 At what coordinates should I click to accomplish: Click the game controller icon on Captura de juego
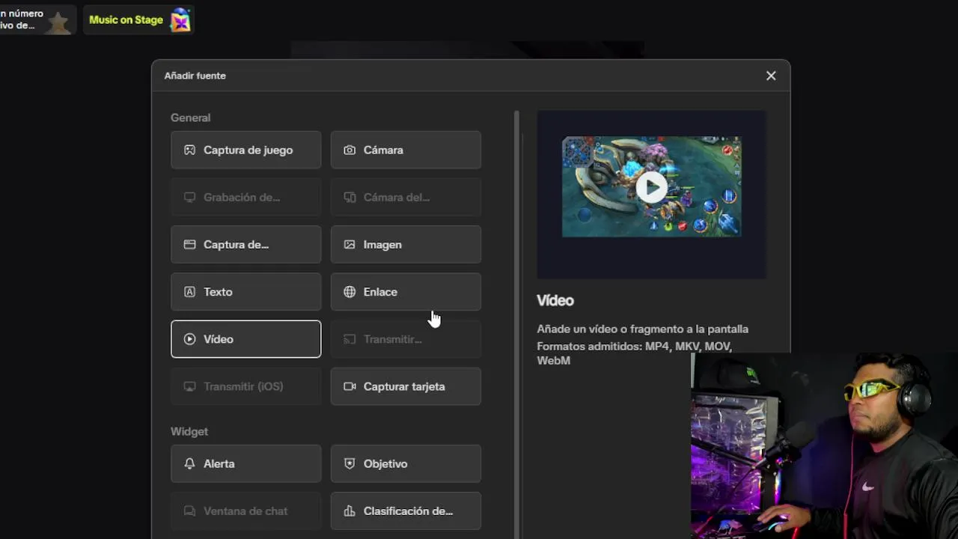[x=189, y=150]
